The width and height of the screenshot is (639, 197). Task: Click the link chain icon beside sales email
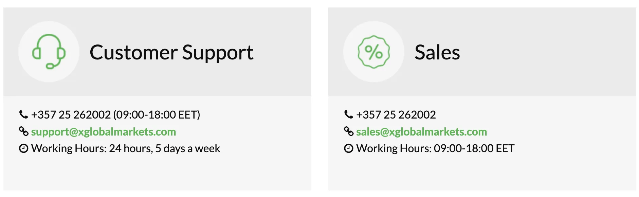[349, 131]
